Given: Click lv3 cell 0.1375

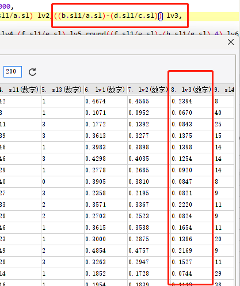Looking at the screenshot, I should click(x=192, y=136).
